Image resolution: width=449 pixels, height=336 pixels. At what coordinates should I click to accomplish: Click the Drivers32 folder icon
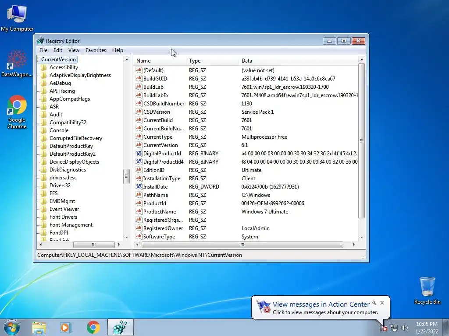43,185
